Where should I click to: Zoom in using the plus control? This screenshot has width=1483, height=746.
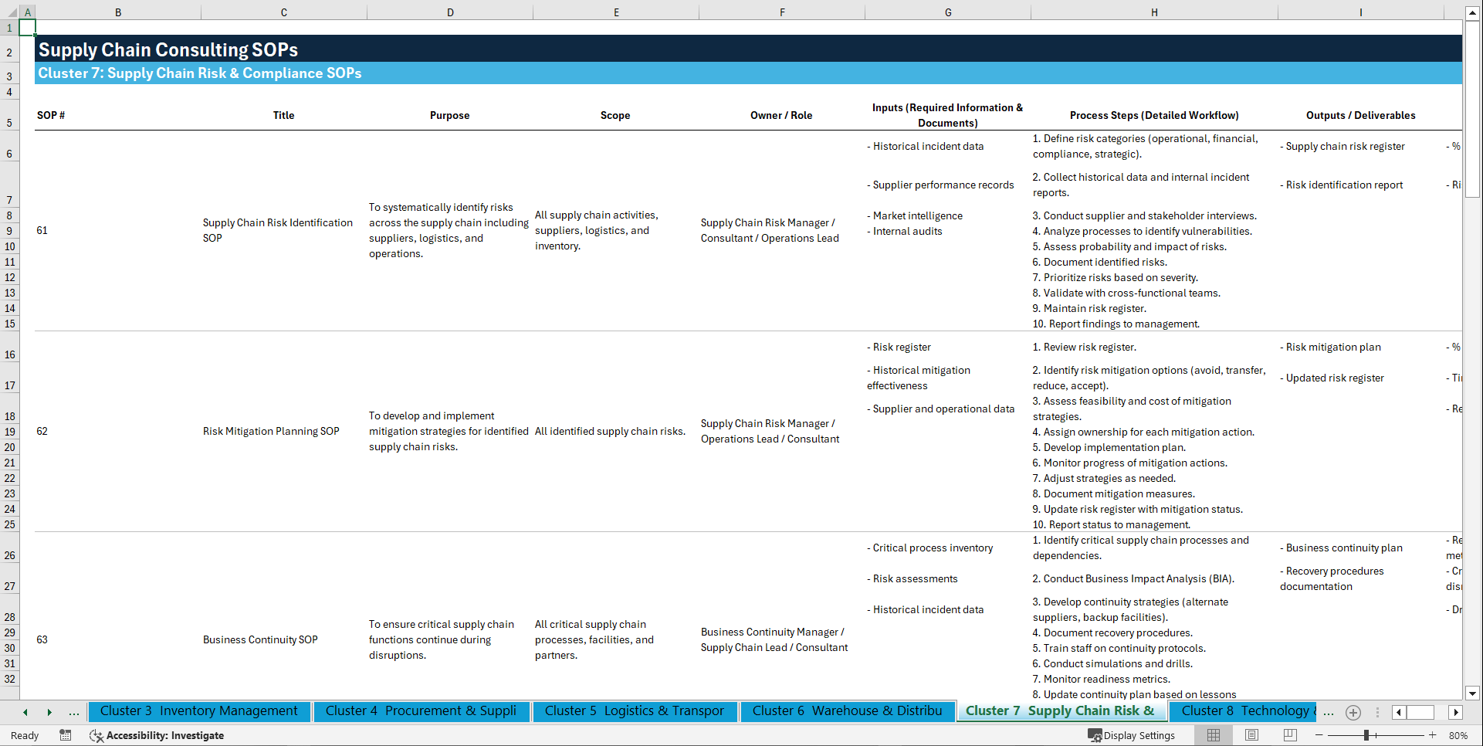1434,735
